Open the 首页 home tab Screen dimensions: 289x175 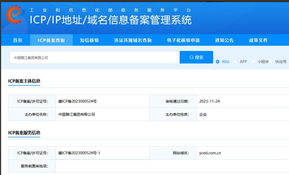click(18, 40)
